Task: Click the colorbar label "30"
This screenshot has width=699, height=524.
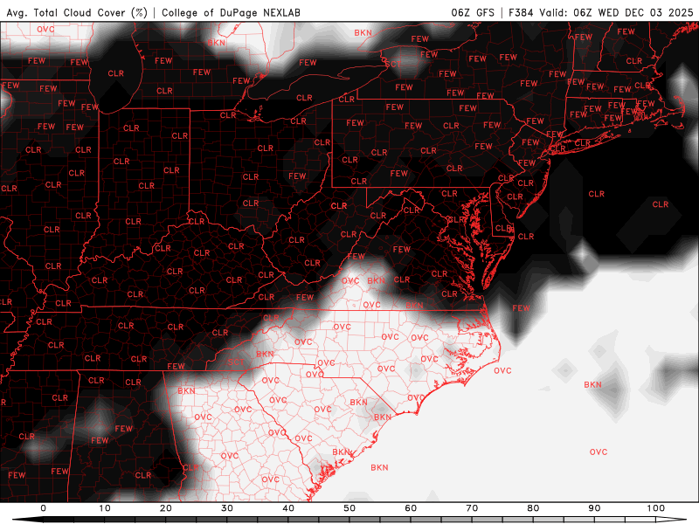Action: pos(227,508)
